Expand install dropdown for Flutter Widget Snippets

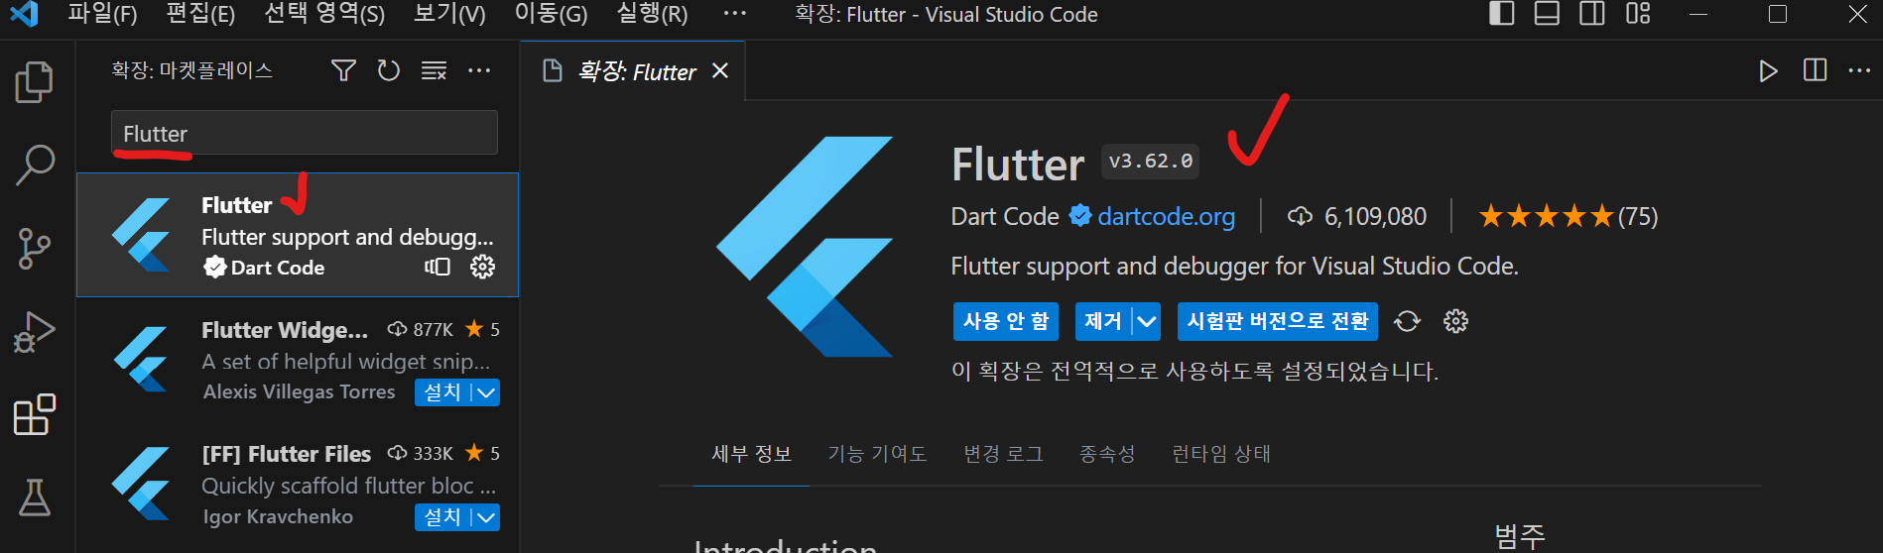pyautogui.click(x=485, y=392)
